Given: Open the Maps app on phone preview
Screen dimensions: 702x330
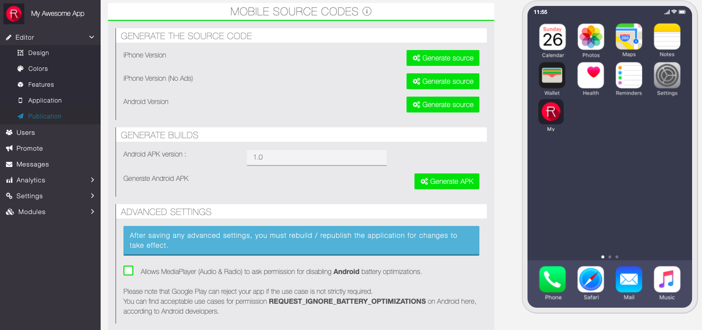Looking at the screenshot, I should point(629,37).
